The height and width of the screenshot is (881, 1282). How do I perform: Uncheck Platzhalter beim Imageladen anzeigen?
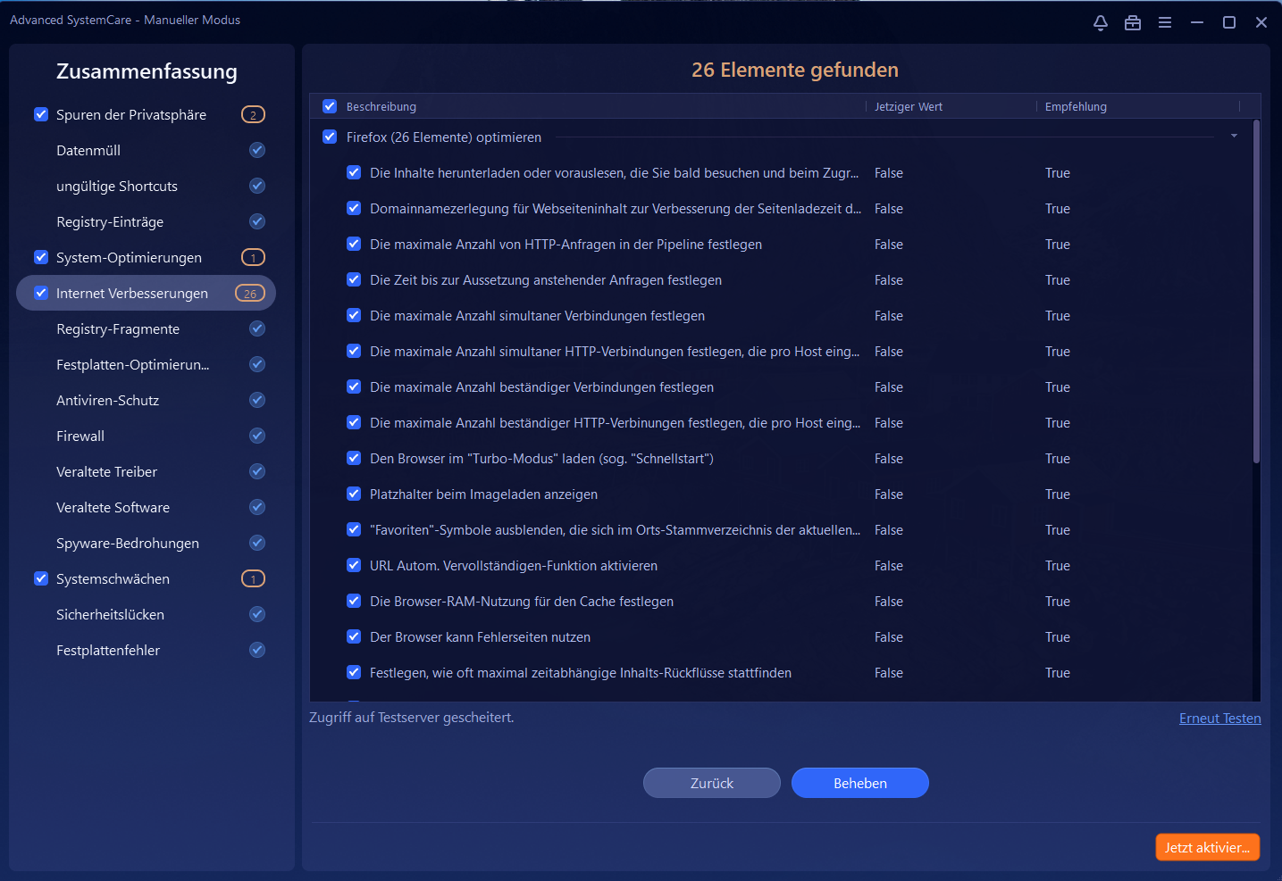pyautogui.click(x=354, y=494)
